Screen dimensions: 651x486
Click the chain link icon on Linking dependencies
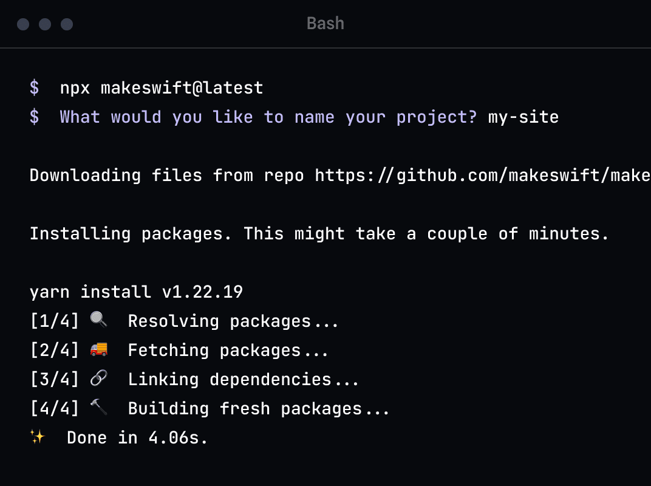click(x=99, y=378)
